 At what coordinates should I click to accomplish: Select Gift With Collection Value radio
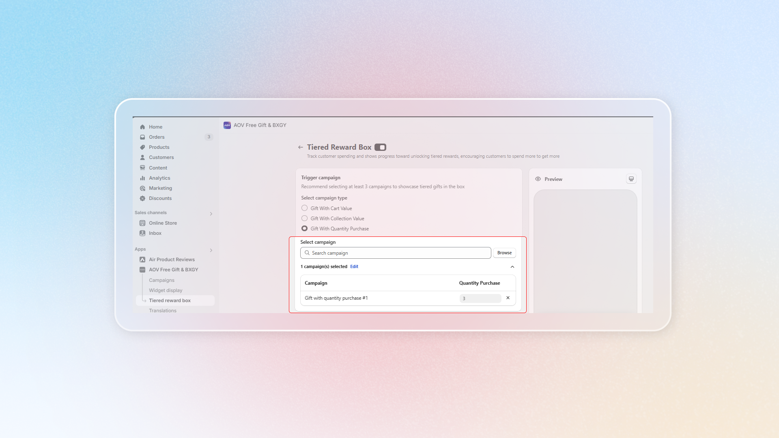pyautogui.click(x=304, y=218)
